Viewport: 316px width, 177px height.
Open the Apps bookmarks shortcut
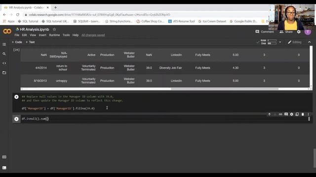click(x=9, y=21)
